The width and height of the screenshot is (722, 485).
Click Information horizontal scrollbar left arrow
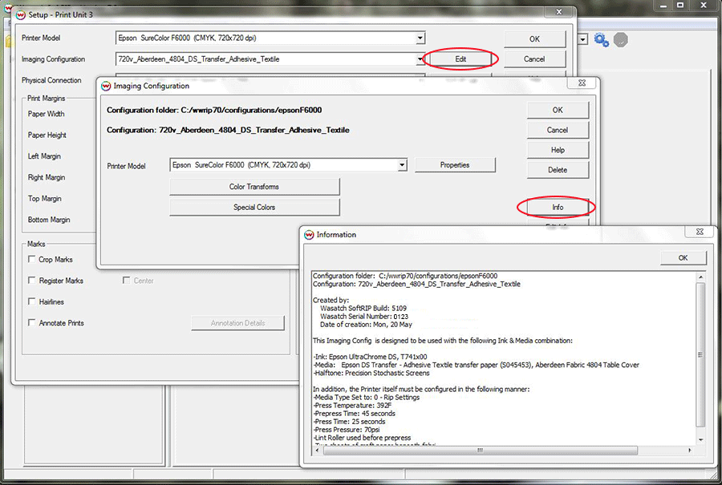pos(317,450)
